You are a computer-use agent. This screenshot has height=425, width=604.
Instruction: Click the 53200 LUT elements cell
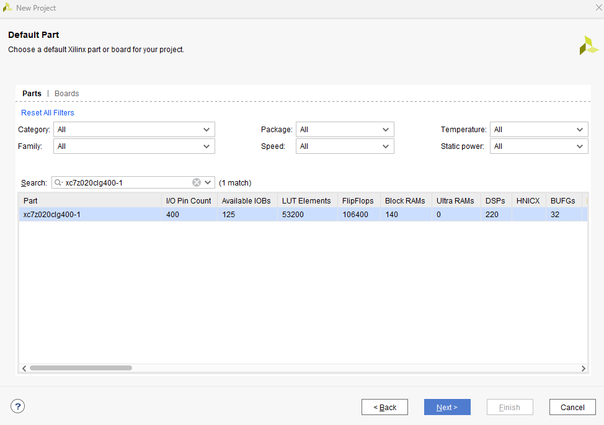pyautogui.click(x=307, y=215)
